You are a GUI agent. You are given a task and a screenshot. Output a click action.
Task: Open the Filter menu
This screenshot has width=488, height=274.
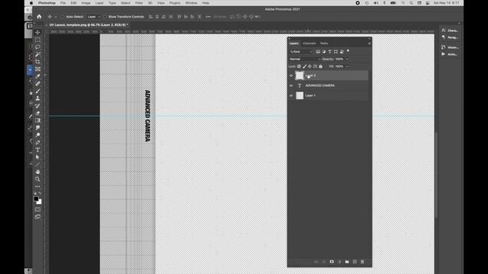point(139,3)
